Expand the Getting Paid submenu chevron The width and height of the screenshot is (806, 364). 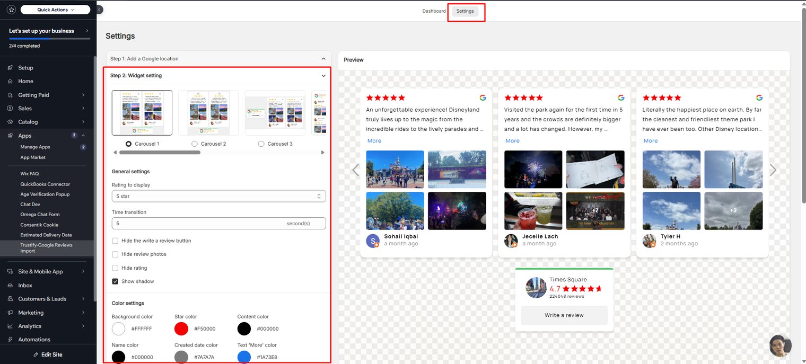point(83,95)
